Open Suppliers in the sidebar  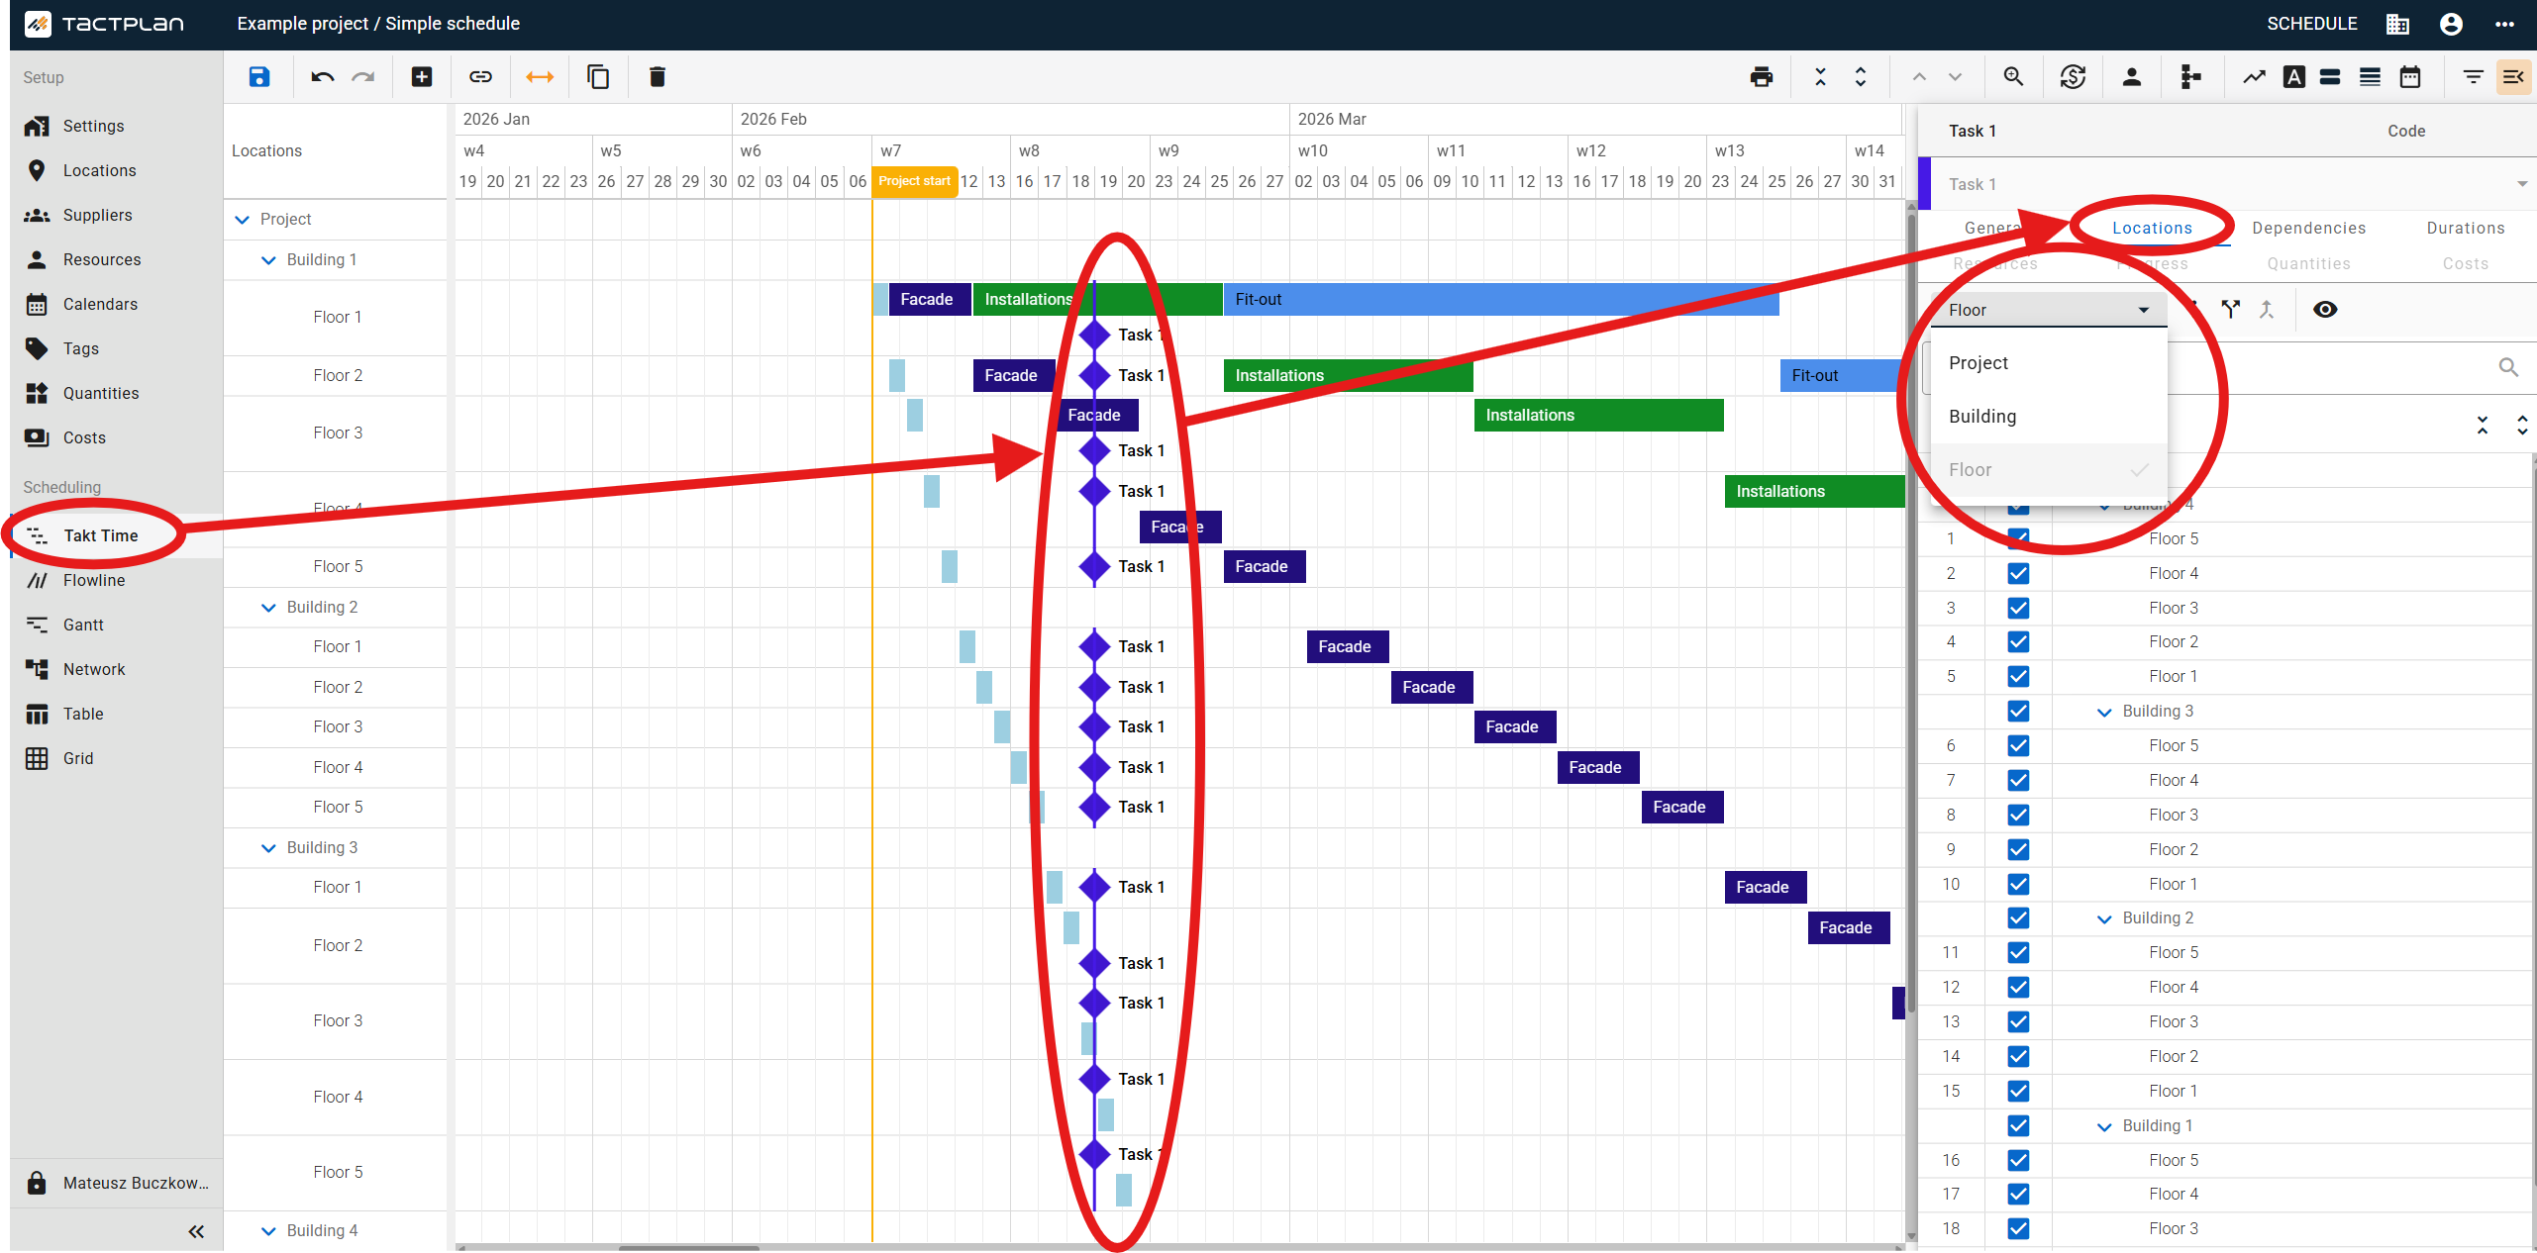click(116, 216)
